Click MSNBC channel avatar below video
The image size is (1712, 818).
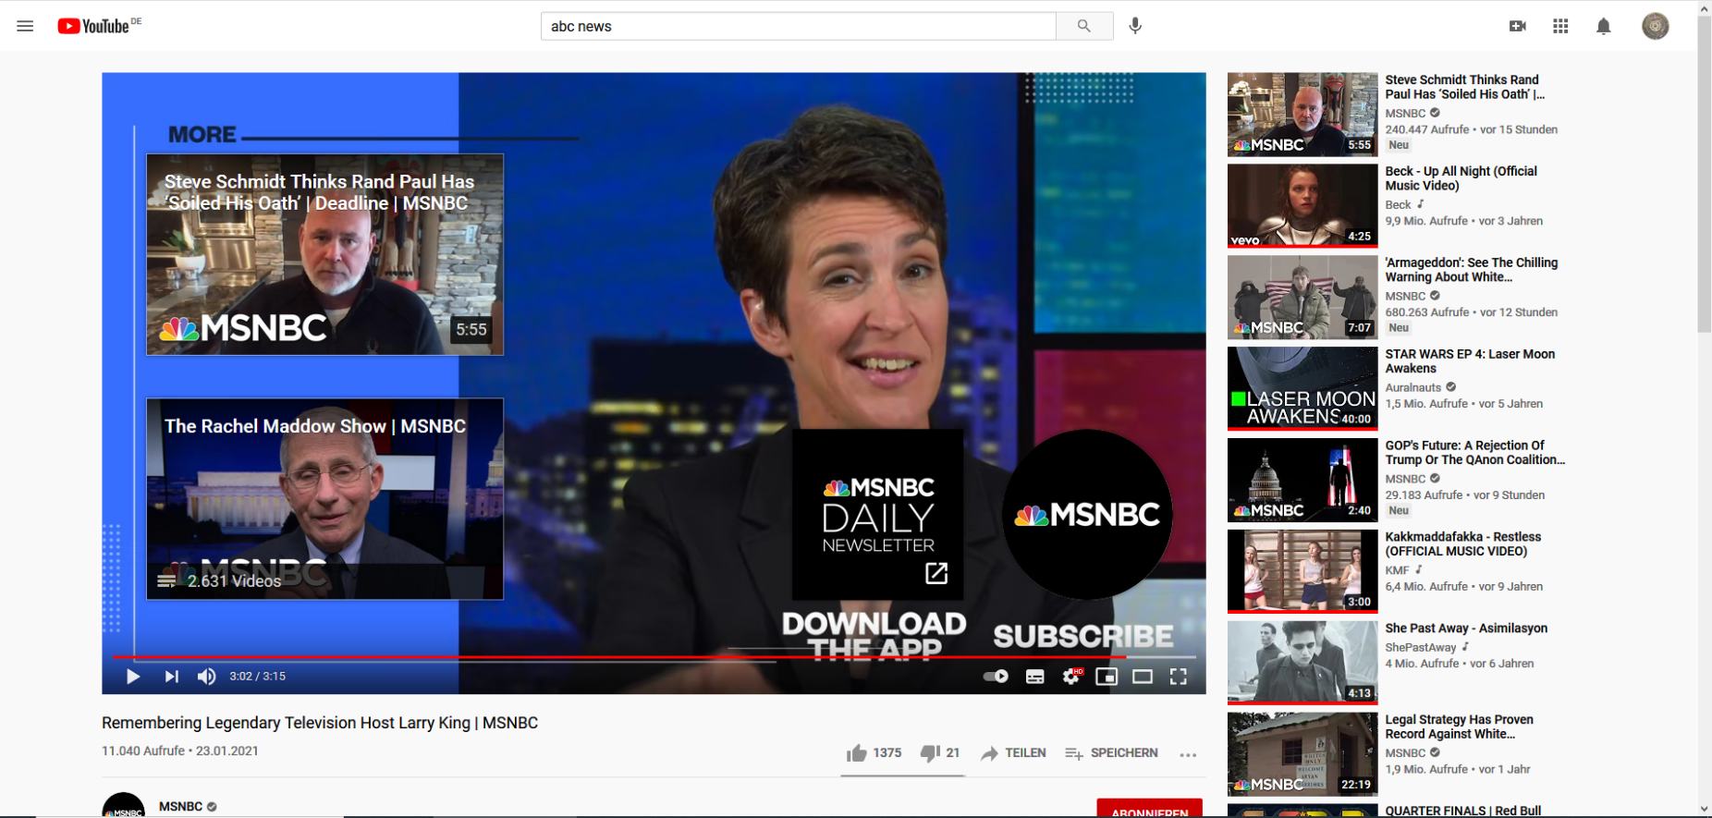[x=123, y=806]
